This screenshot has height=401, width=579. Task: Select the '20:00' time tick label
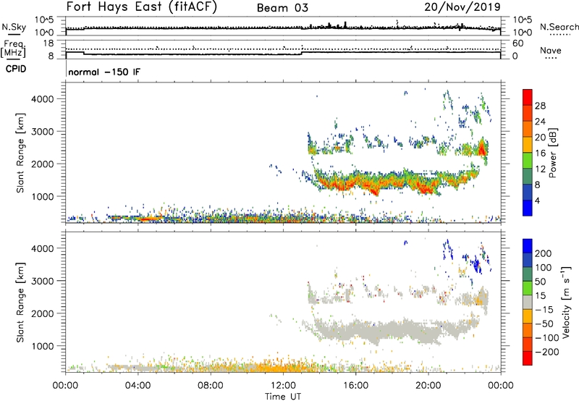(x=428, y=386)
